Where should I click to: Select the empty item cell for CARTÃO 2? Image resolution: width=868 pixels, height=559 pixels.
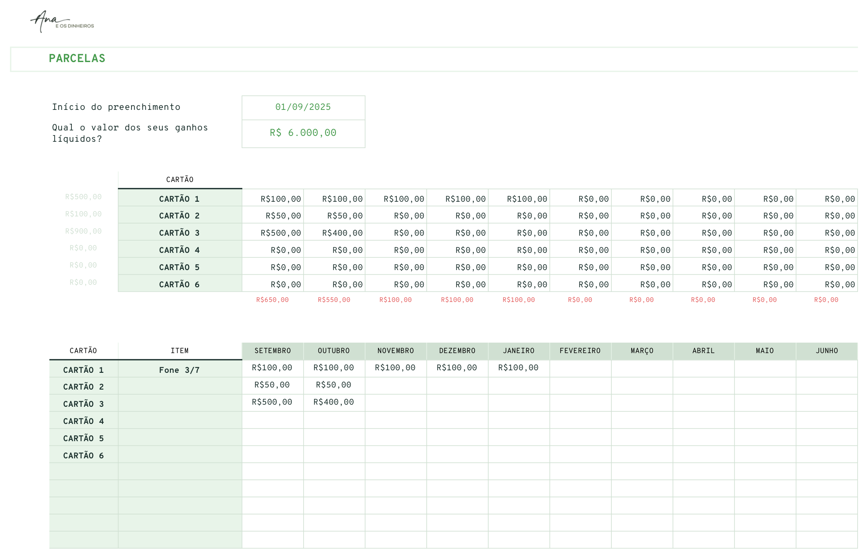pyautogui.click(x=180, y=386)
